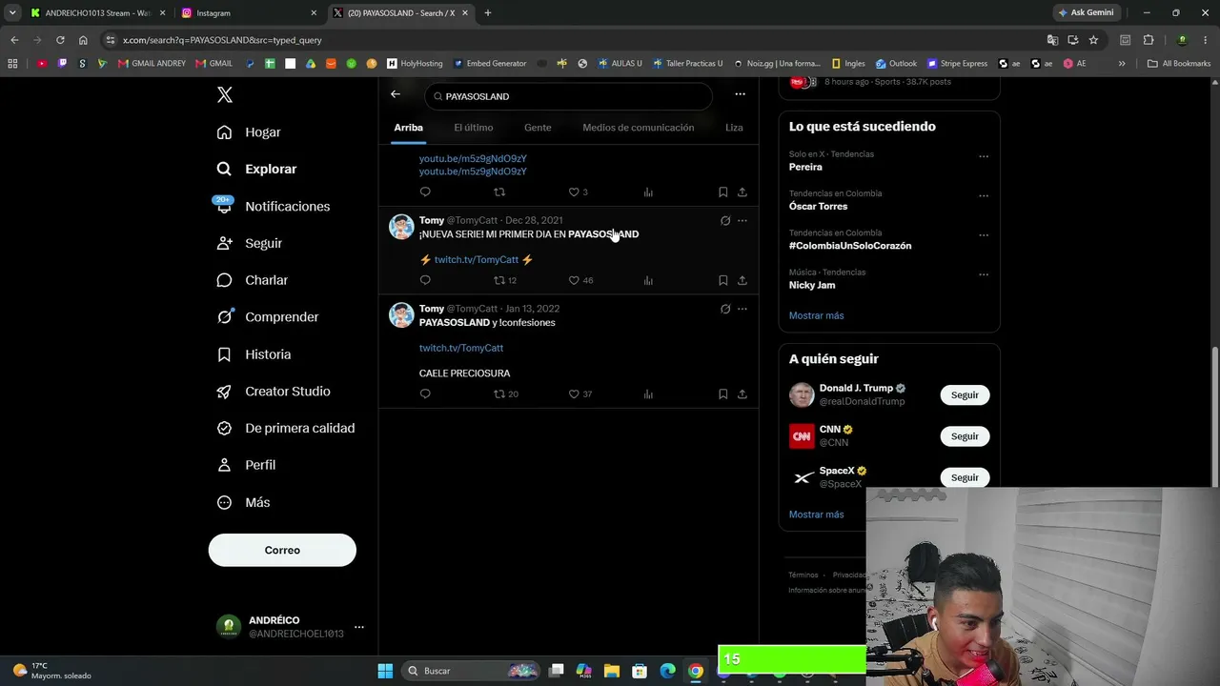Viewport: 1220px width, 686px height.
Task: Share the tweet with the youtu.be links
Action: (742, 192)
